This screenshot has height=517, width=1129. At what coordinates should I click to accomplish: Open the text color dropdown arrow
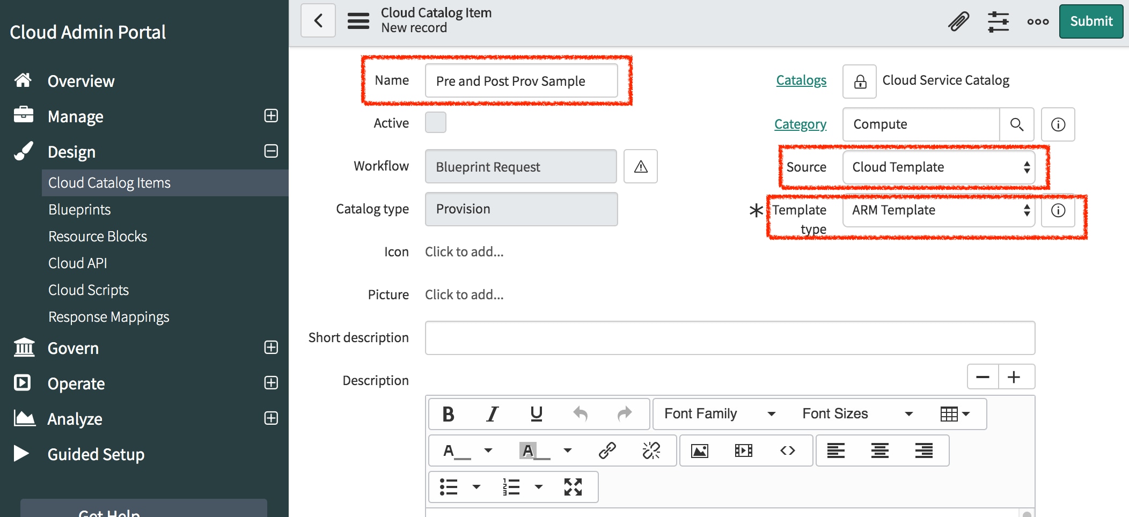pos(488,451)
